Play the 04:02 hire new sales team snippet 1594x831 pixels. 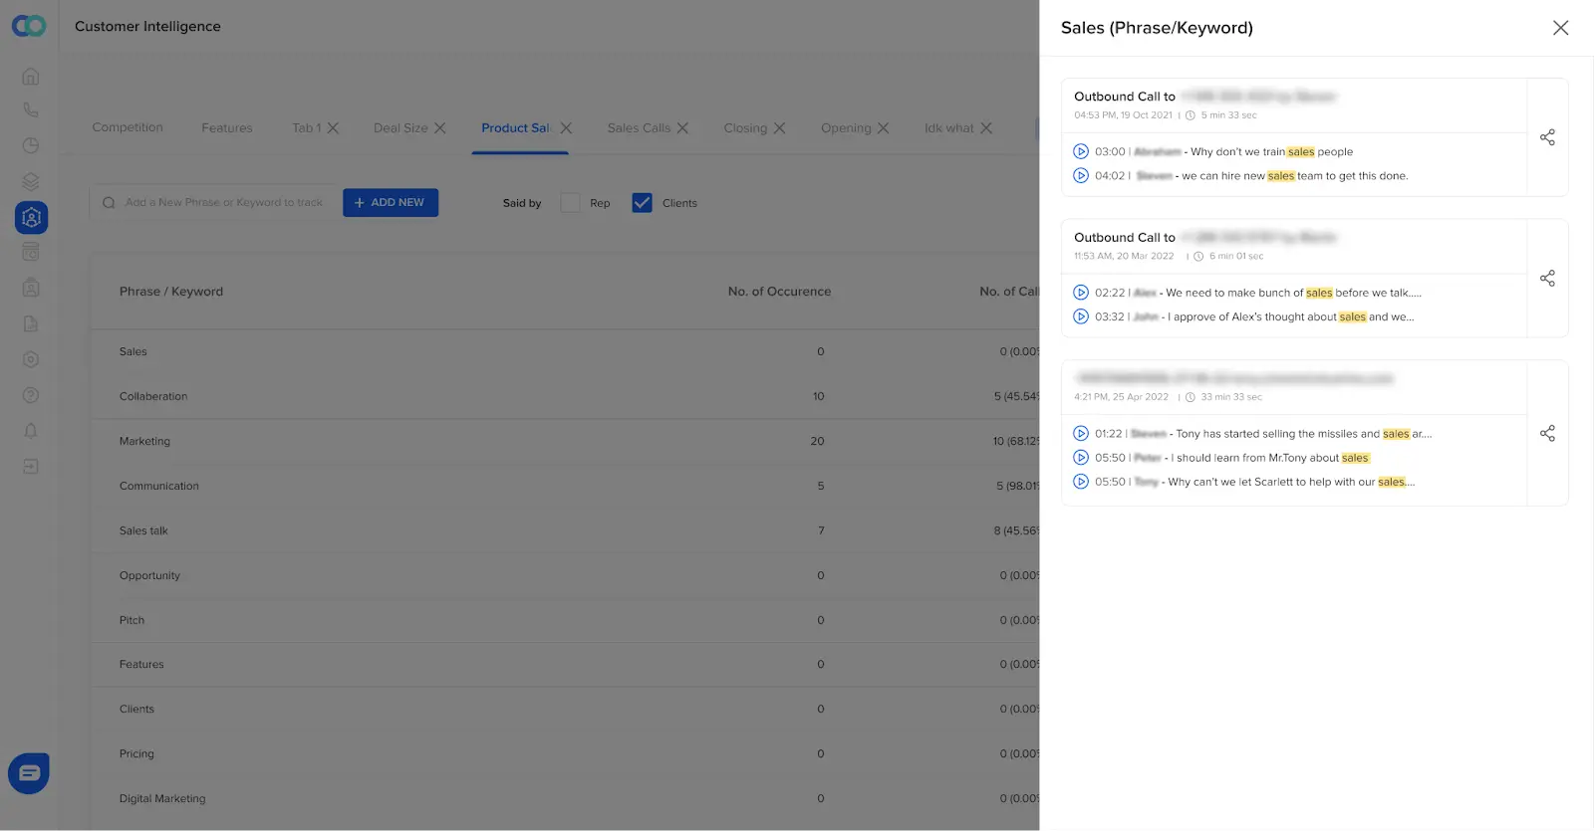tap(1081, 176)
